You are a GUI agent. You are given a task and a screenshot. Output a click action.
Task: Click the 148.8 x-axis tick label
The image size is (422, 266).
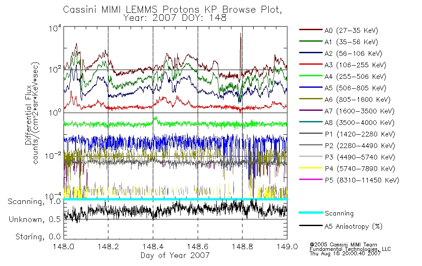click(242, 246)
